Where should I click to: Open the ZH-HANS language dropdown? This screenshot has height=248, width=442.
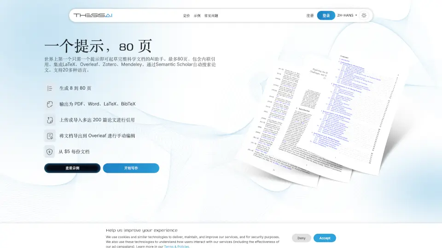pos(347,16)
